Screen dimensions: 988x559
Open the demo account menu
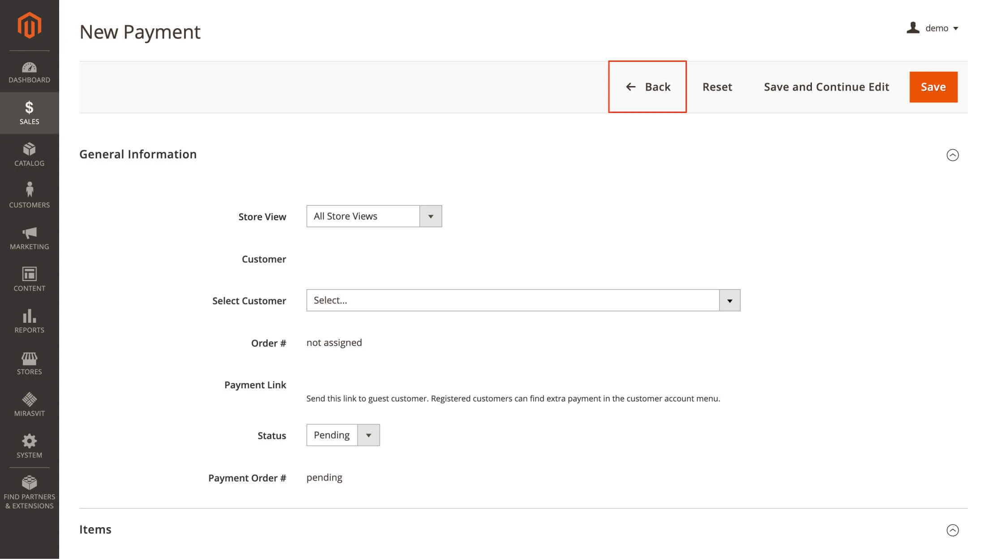click(x=933, y=28)
